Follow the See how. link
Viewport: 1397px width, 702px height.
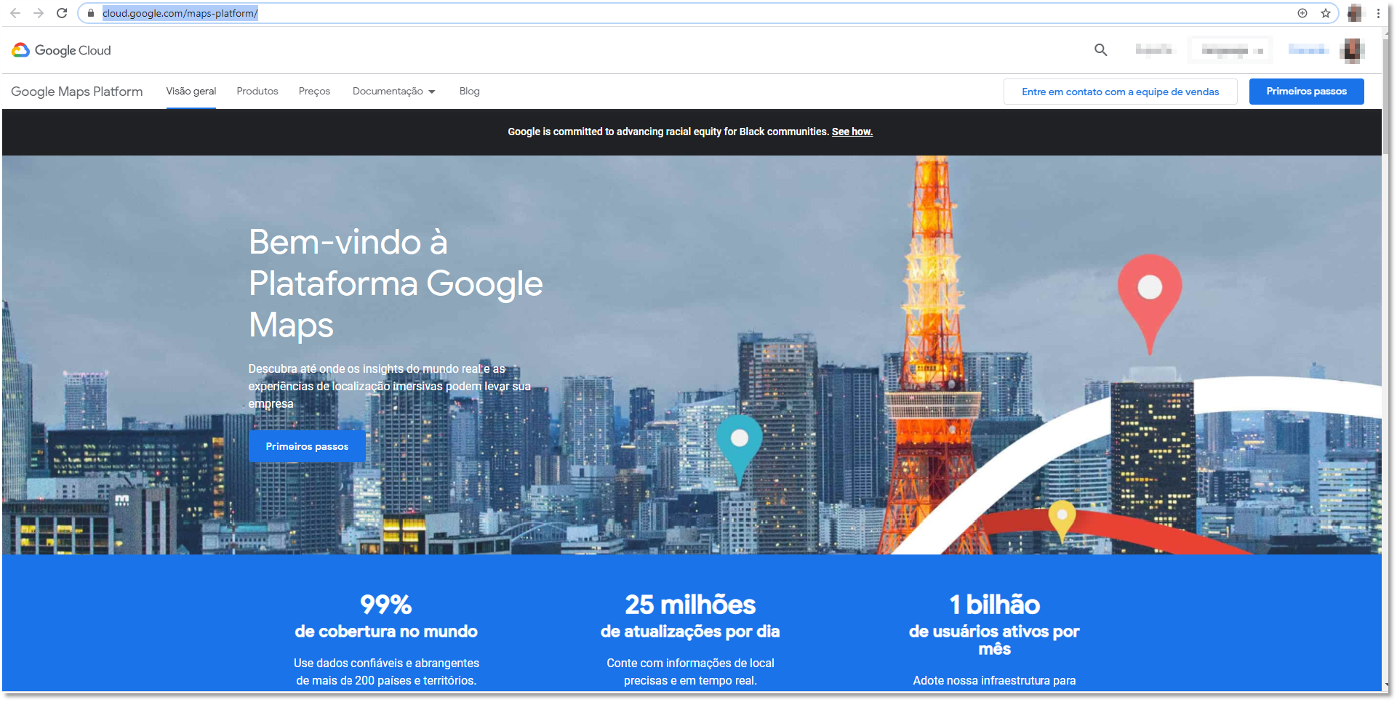click(852, 132)
